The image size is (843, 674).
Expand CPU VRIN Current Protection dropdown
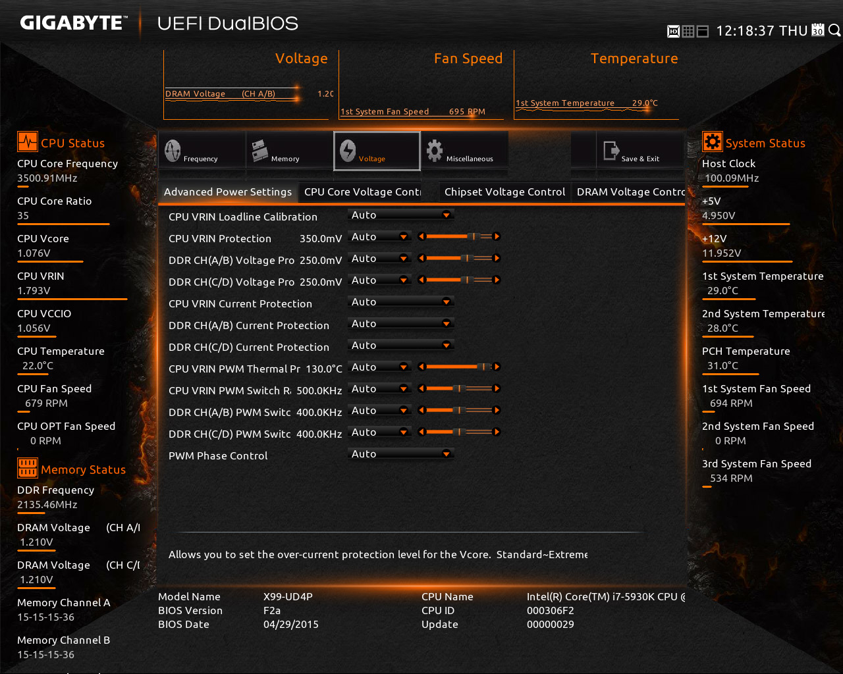coord(401,302)
